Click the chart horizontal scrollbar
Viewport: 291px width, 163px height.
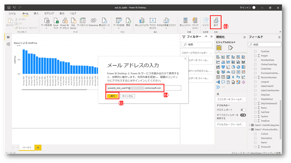coord(54,90)
